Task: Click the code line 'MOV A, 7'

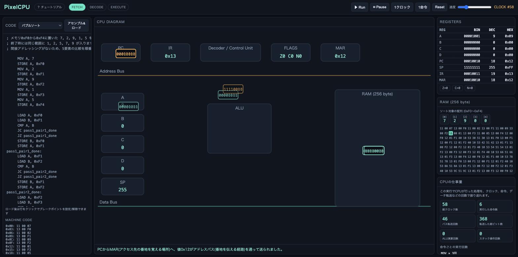Action: [26, 59]
